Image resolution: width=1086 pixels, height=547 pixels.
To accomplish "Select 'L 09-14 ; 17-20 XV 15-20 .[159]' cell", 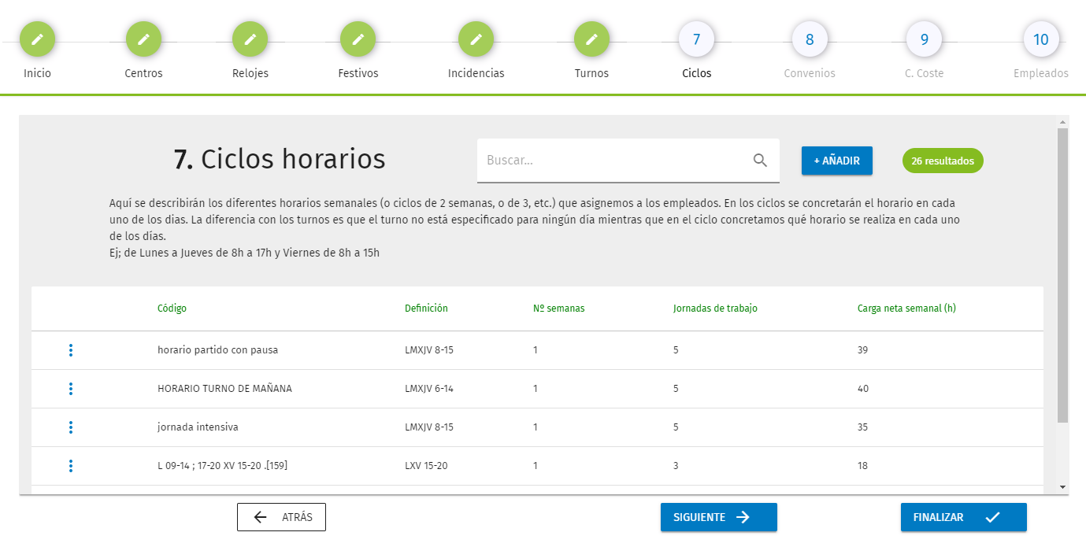I will 222,466.
